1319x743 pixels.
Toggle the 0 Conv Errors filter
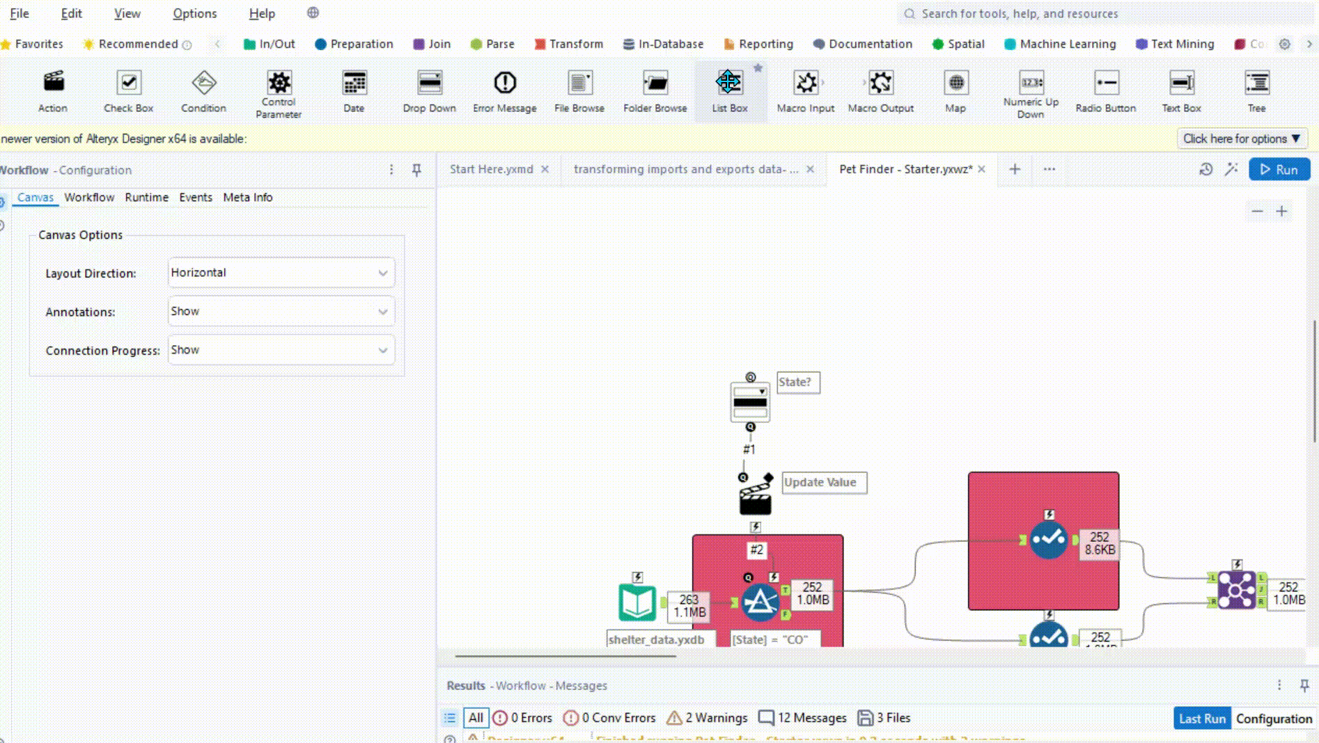(x=609, y=717)
